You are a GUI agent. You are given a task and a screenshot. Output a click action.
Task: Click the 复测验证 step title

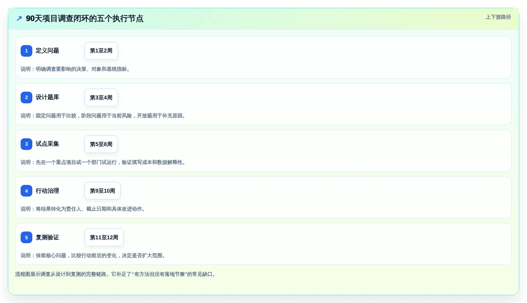coord(47,237)
